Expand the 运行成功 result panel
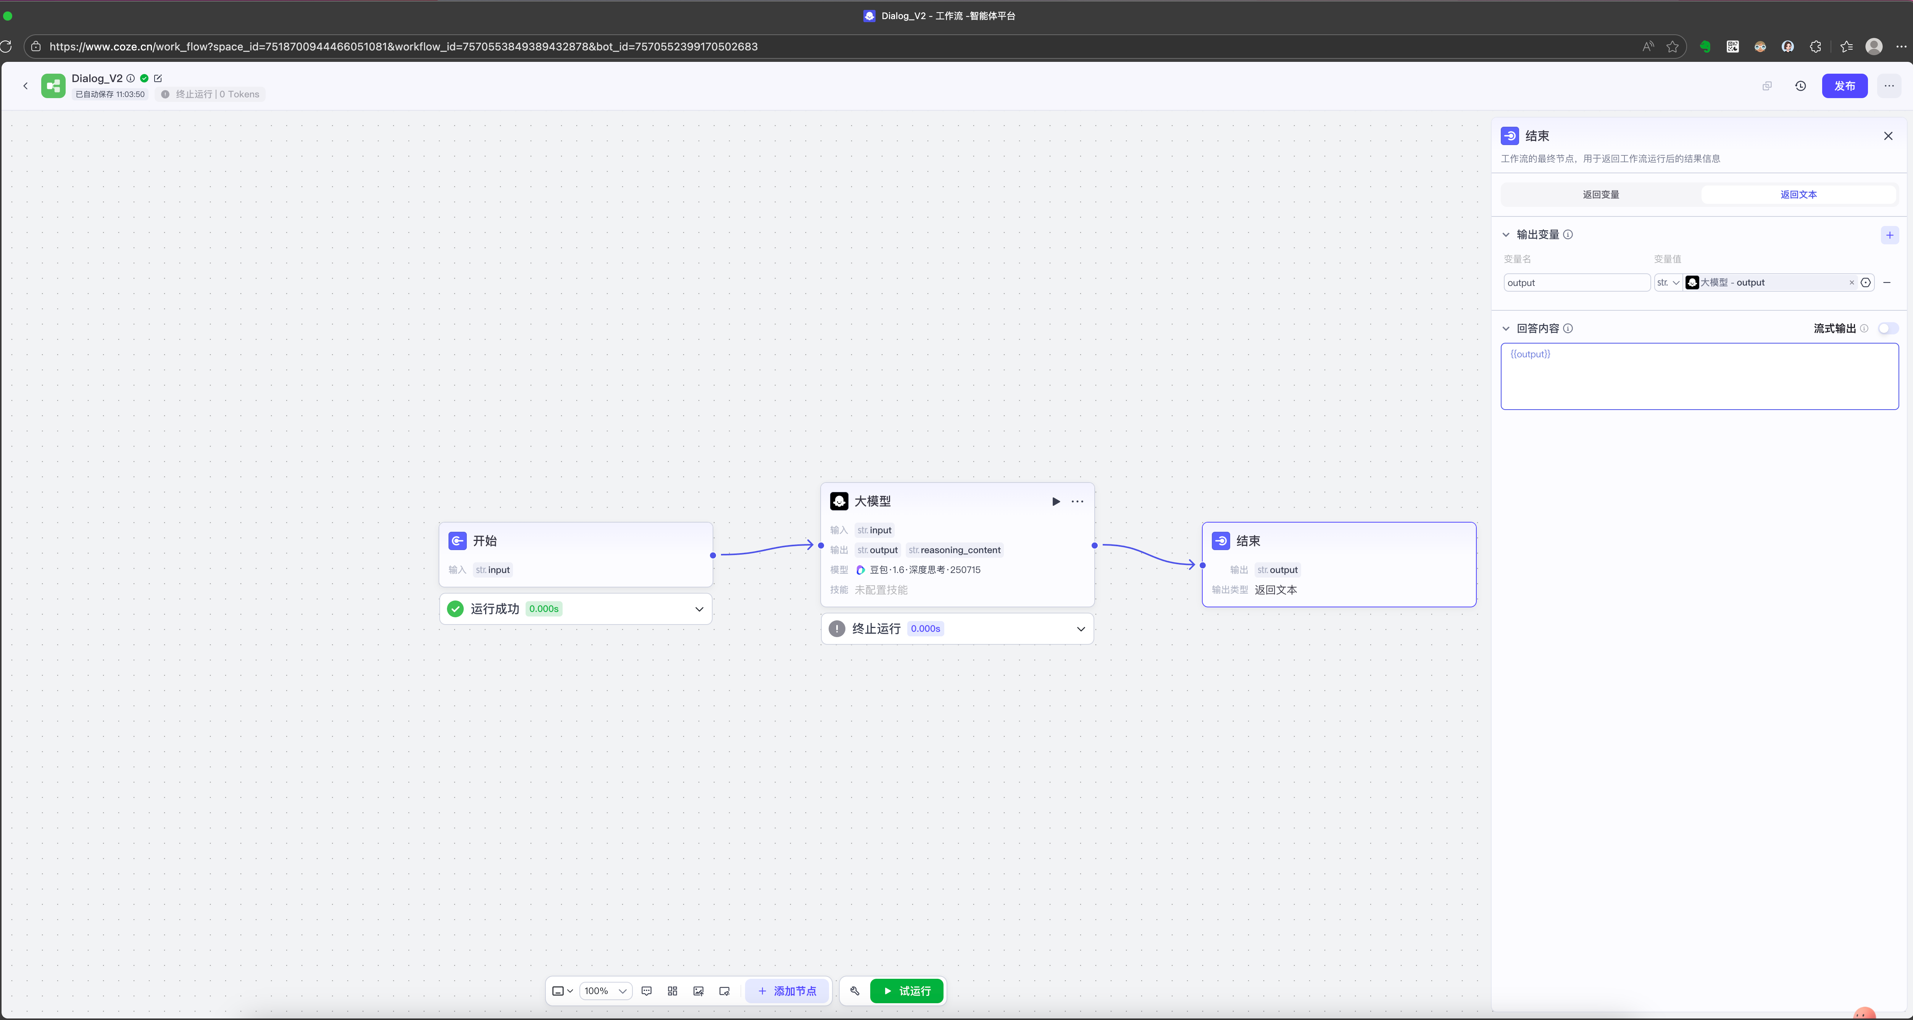 pos(699,609)
